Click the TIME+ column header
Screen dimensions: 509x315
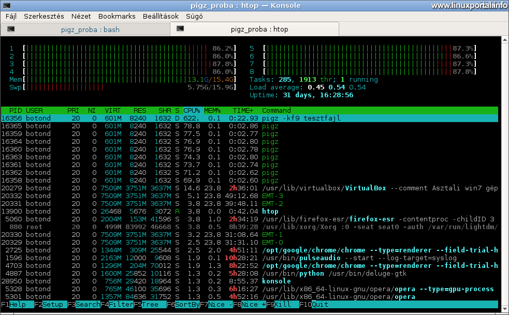[x=243, y=111]
